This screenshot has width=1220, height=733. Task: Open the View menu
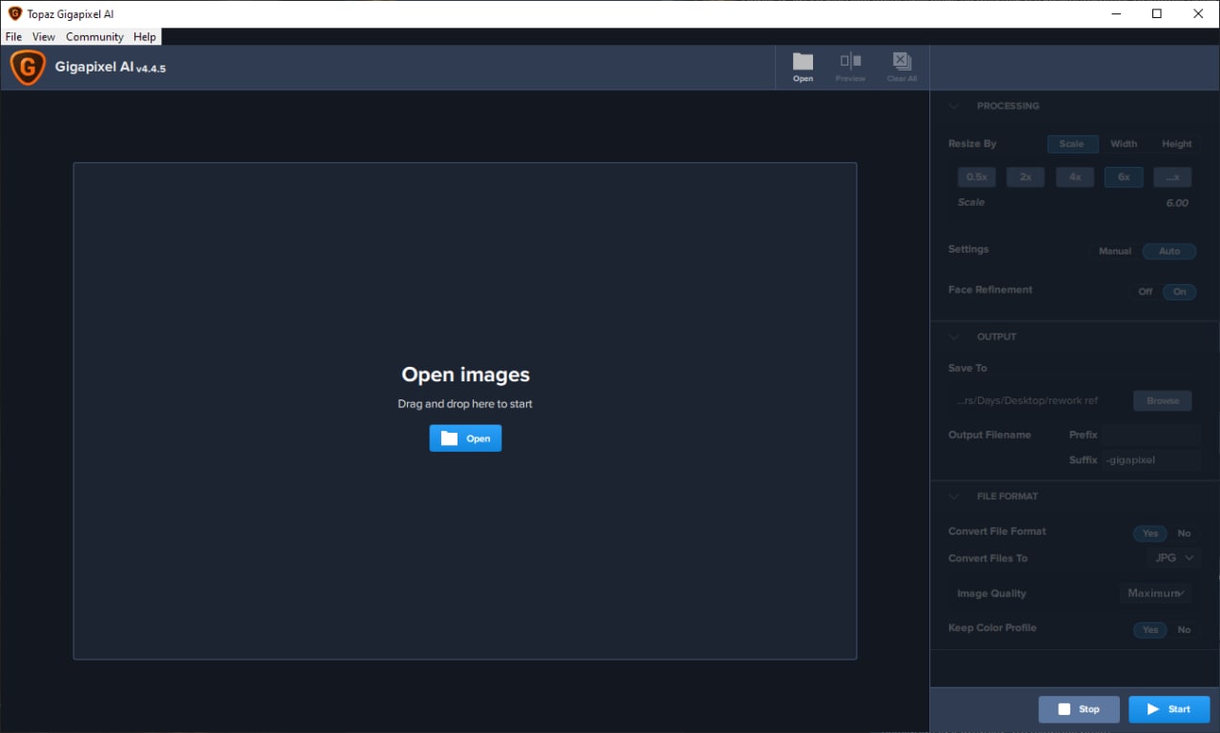tap(44, 36)
